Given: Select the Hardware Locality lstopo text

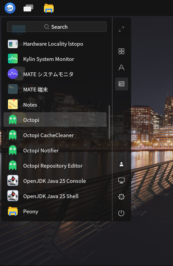Looking at the screenshot, I should pos(53,44).
